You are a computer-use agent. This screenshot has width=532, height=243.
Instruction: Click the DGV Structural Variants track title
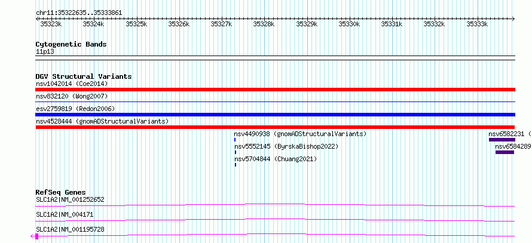(84, 76)
